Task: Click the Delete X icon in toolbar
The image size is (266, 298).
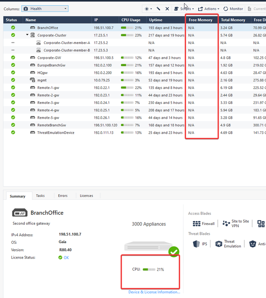Action: tap(167, 9)
